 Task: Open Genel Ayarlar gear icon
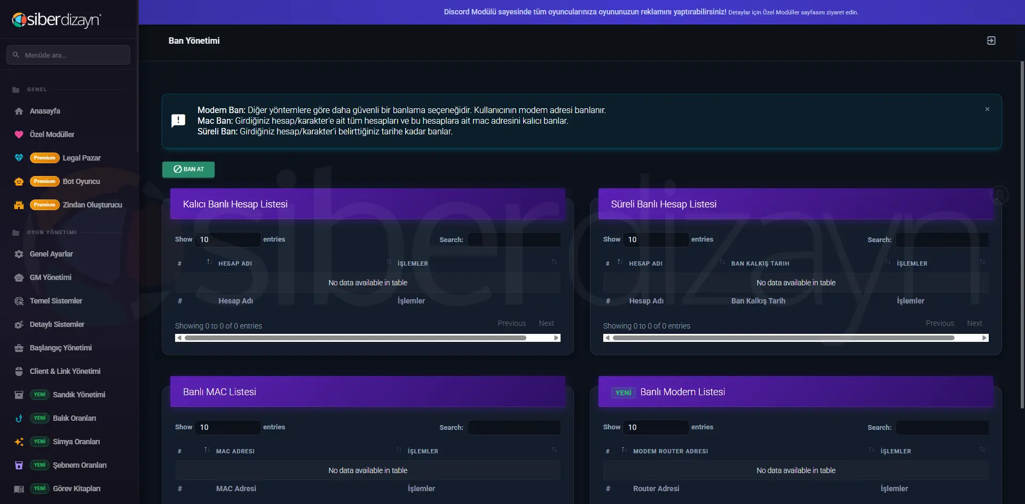point(19,254)
